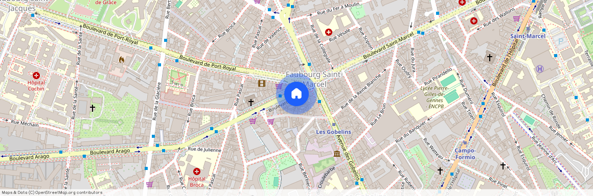
Task: Click the church cross above Rue Pinel
Action: click(503, 165)
